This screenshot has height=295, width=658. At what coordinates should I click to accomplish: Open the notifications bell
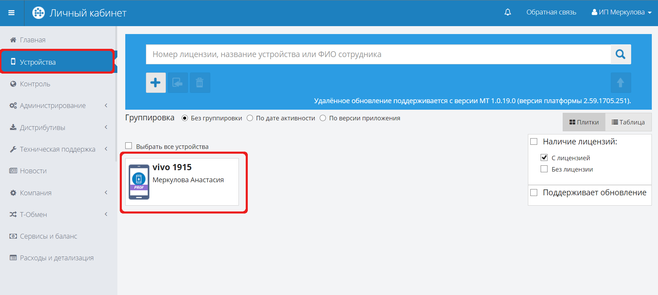tap(508, 12)
